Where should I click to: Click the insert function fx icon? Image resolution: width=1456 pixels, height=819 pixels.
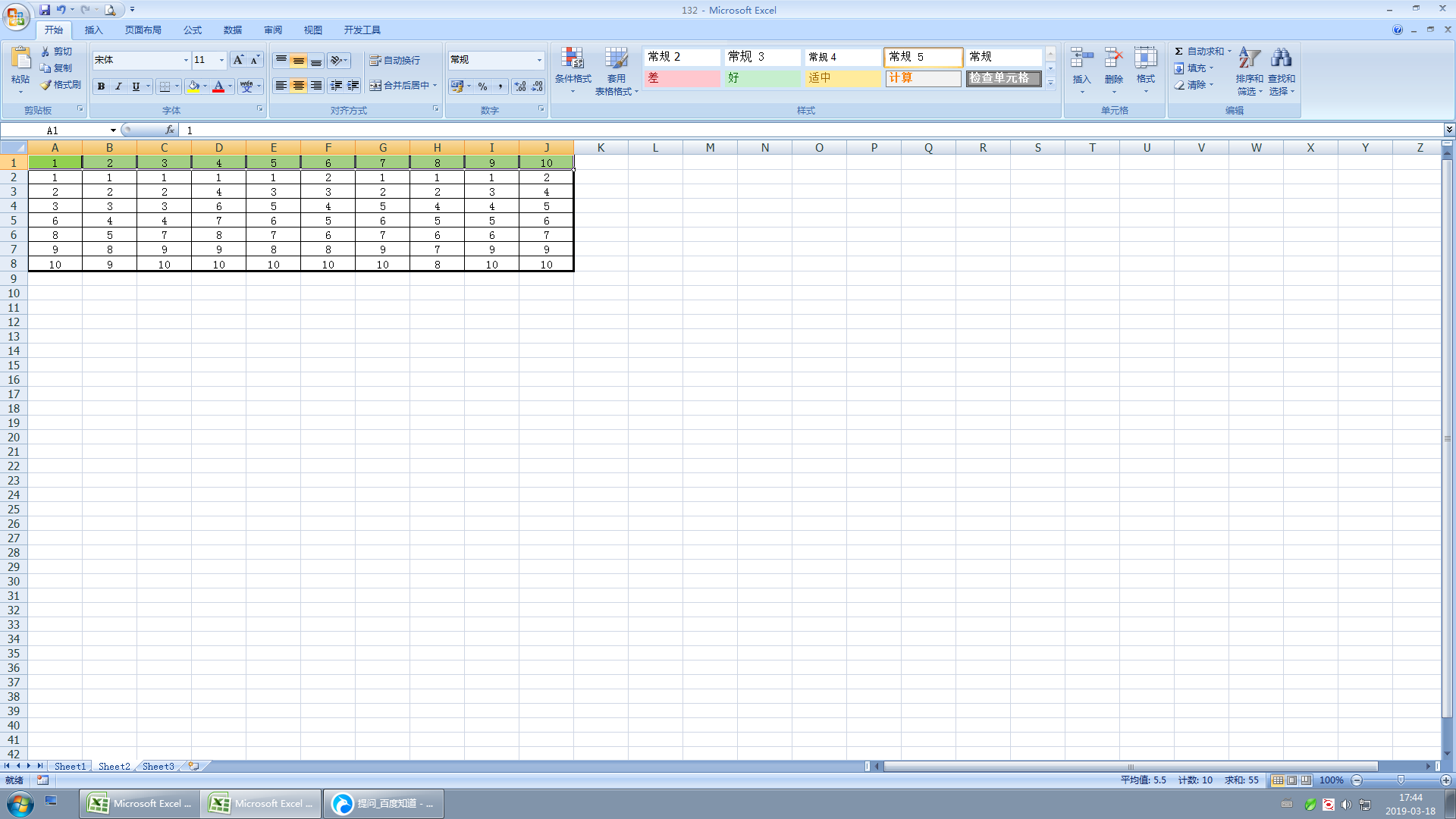pyautogui.click(x=170, y=130)
